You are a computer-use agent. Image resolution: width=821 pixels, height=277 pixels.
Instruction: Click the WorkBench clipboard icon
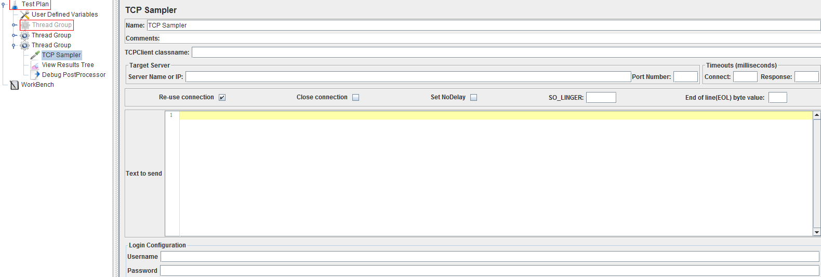[15, 85]
